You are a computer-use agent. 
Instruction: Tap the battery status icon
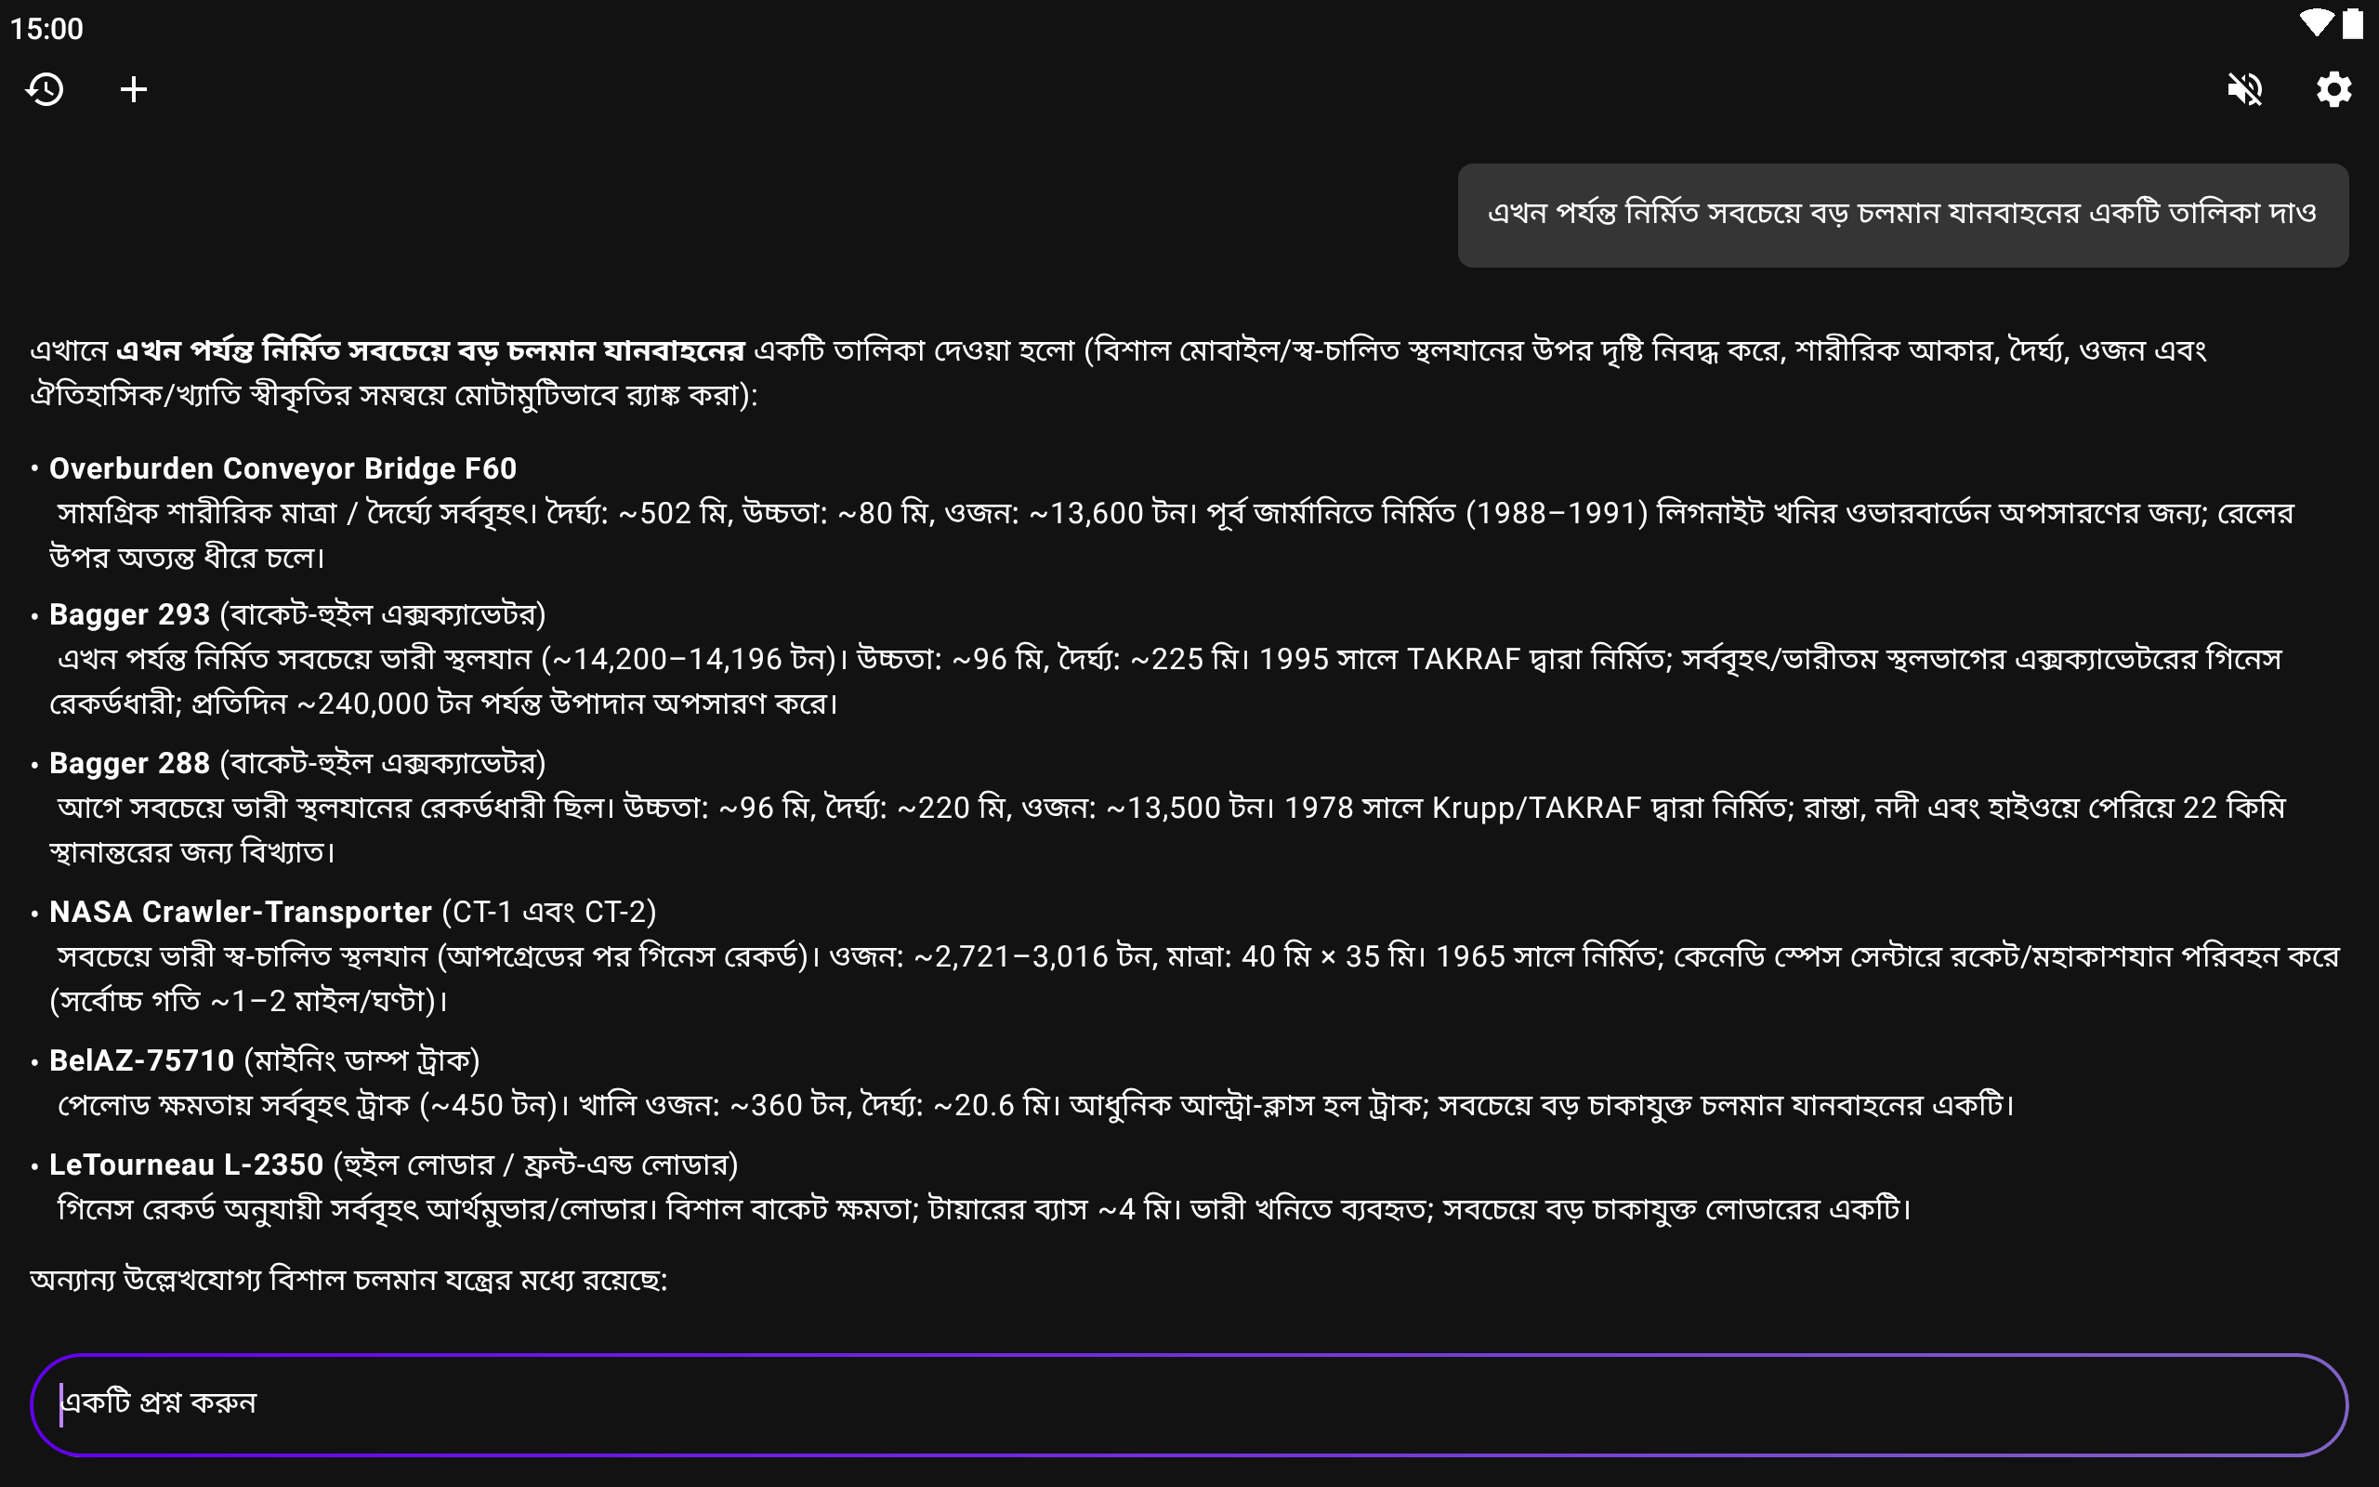(x=2352, y=23)
